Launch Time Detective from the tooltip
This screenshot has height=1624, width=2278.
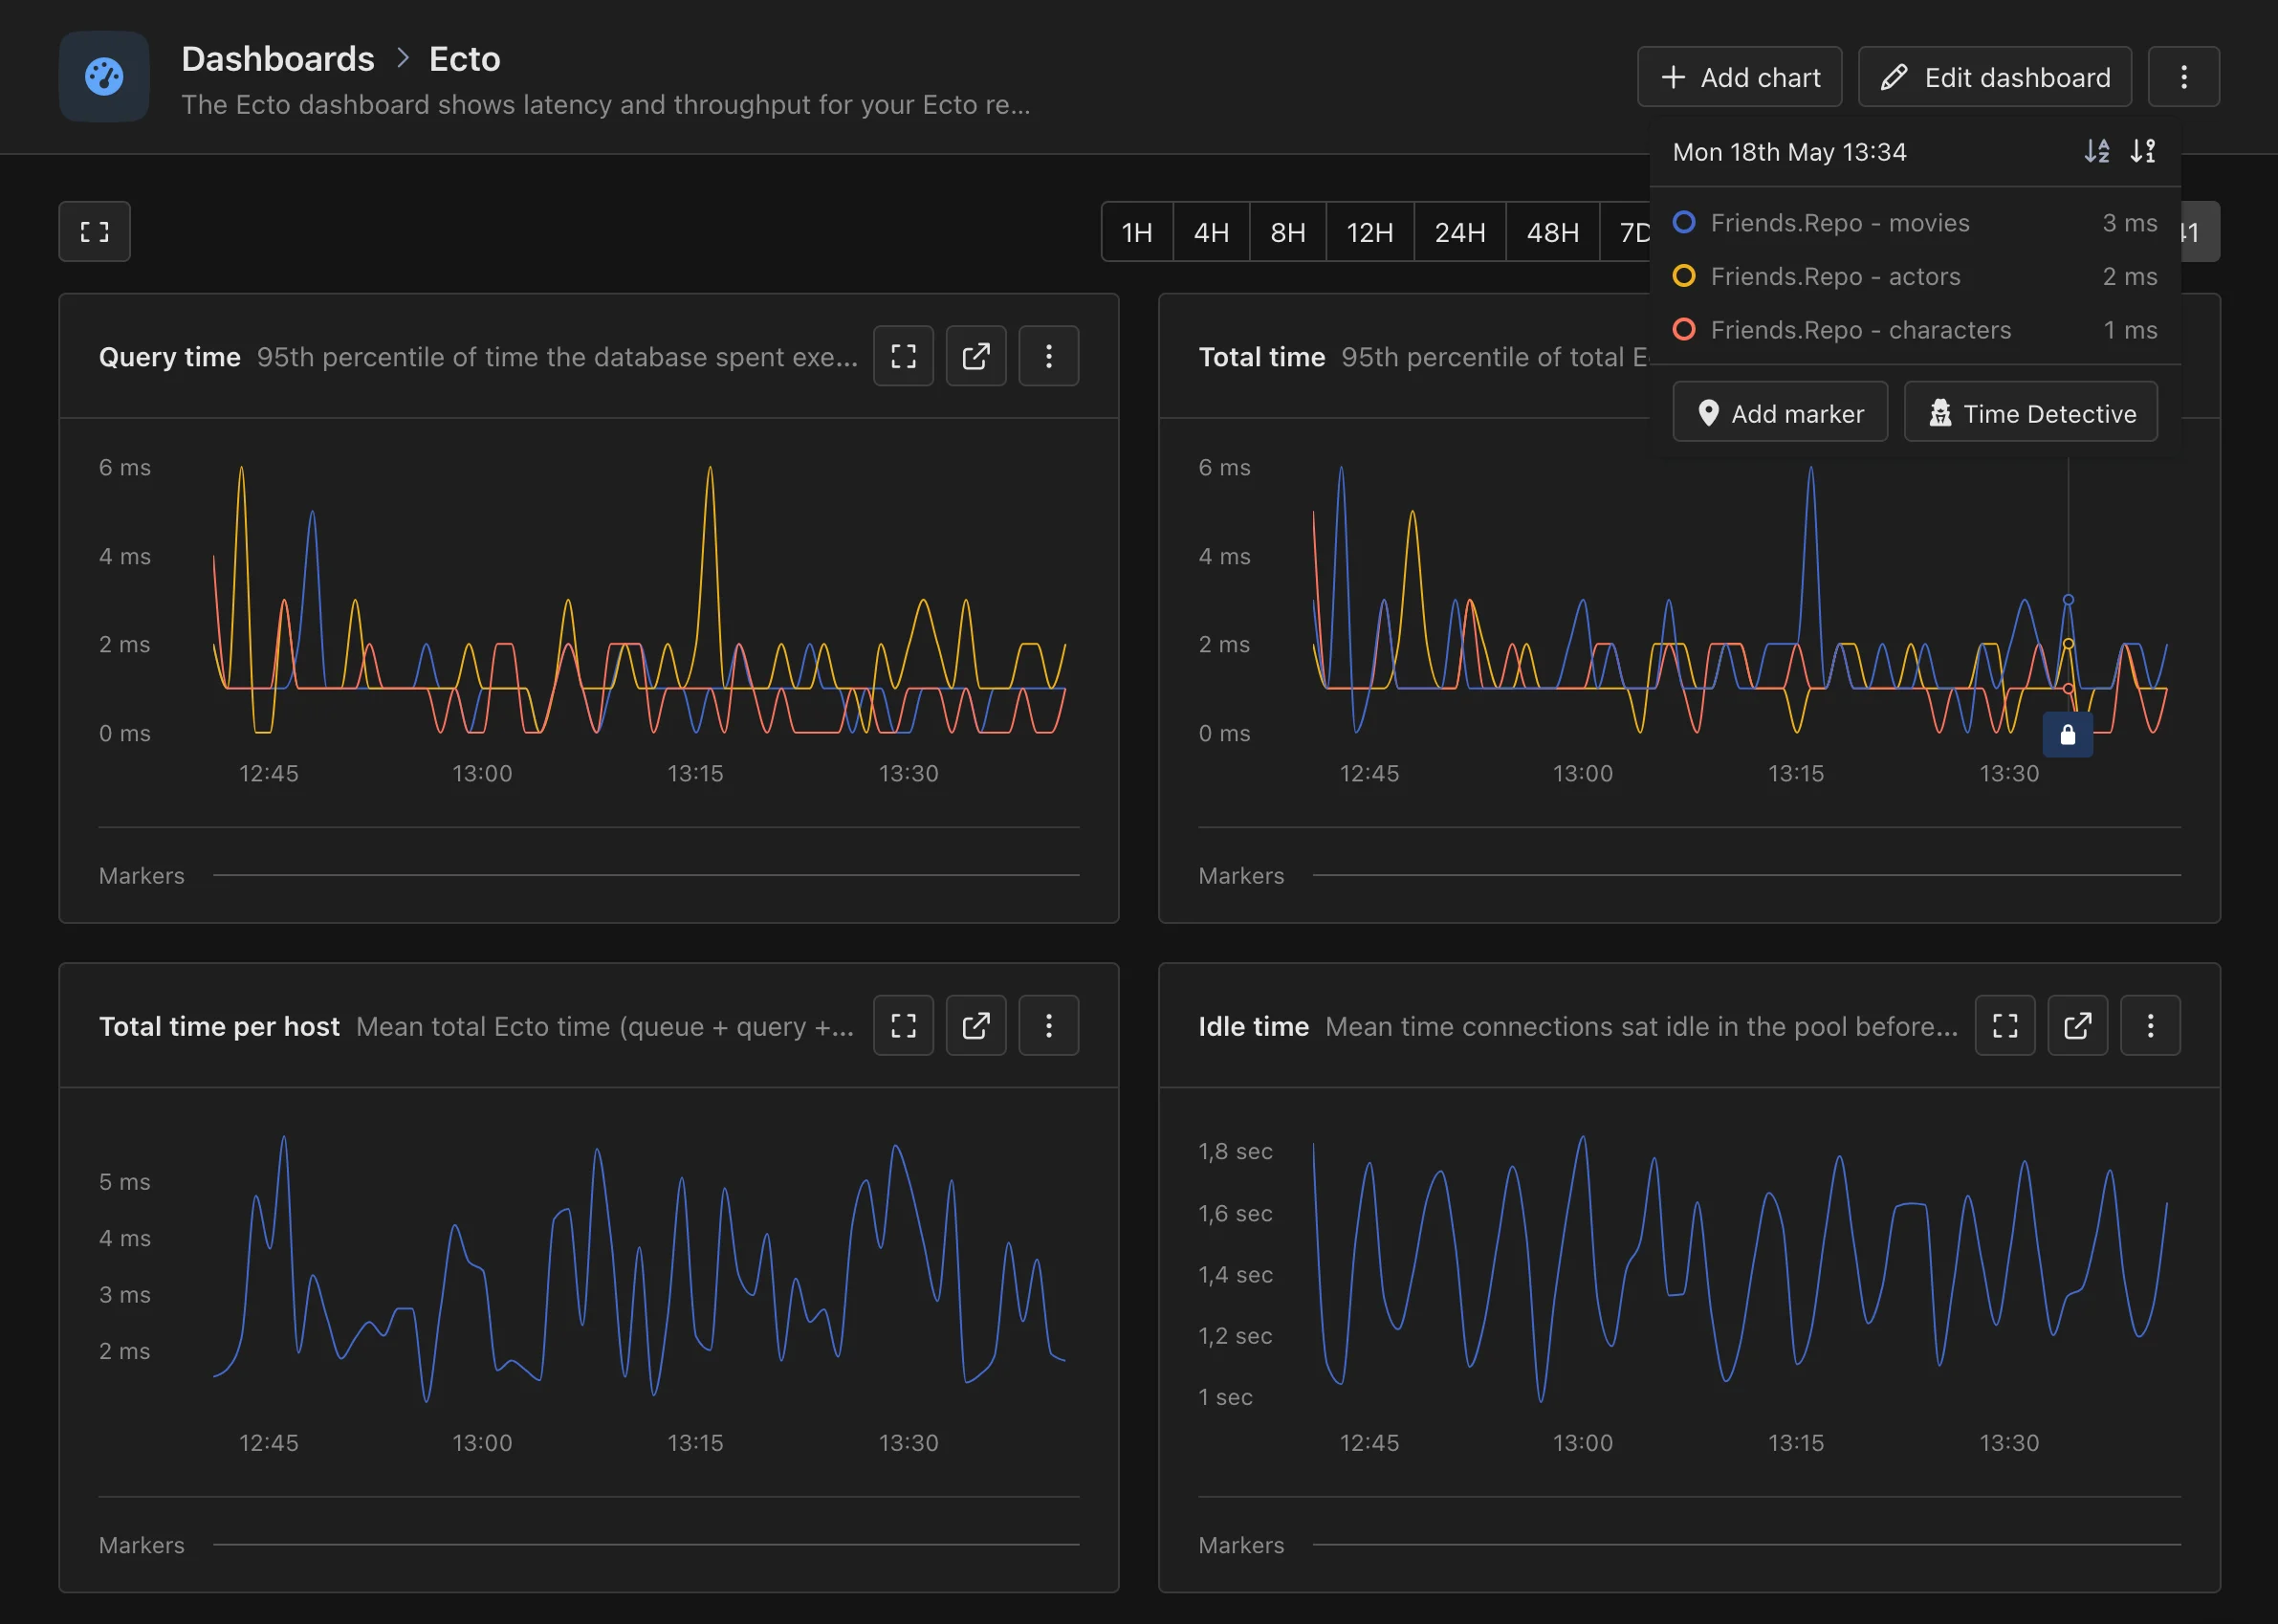2031,412
